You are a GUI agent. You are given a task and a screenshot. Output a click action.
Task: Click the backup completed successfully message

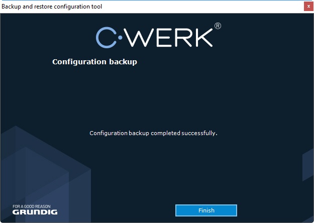[x=153, y=133]
